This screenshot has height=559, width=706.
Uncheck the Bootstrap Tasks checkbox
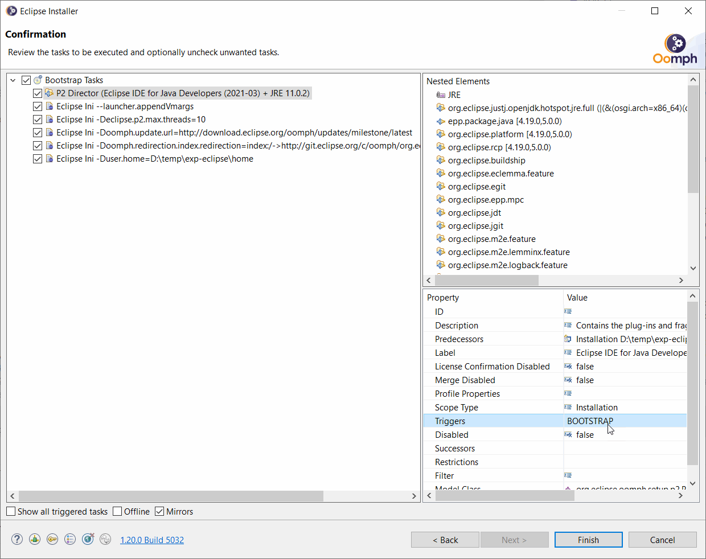tap(26, 80)
